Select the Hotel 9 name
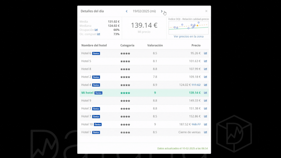Image resolution: width=281 pixels, height=158 pixels. (86, 100)
